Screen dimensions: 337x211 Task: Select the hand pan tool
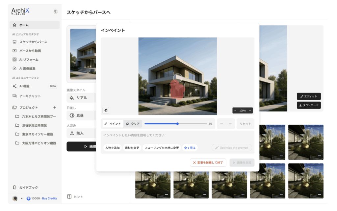click(x=106, y=110)
